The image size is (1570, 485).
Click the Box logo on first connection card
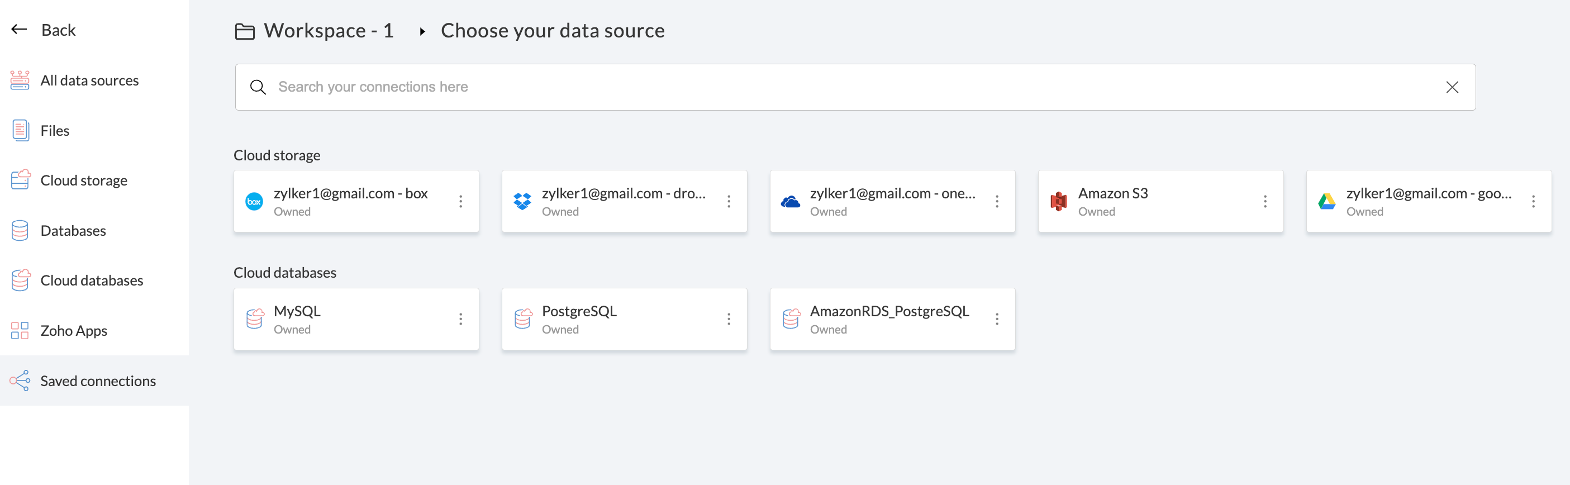pos(254,201)
